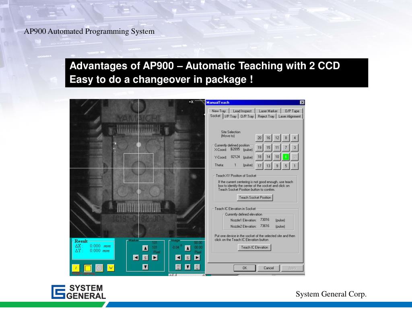Click the X-Coord value 62895

click(235, 149)
